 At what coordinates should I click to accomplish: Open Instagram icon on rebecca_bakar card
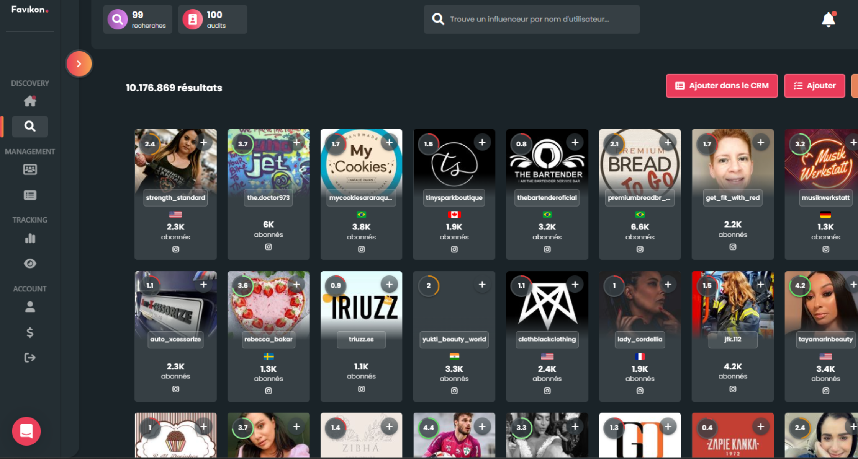pyautogui.click(x=269, y=391)
